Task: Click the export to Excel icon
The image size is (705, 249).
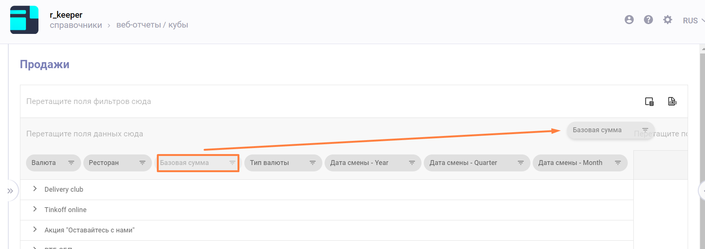Action: click(672, 101)
